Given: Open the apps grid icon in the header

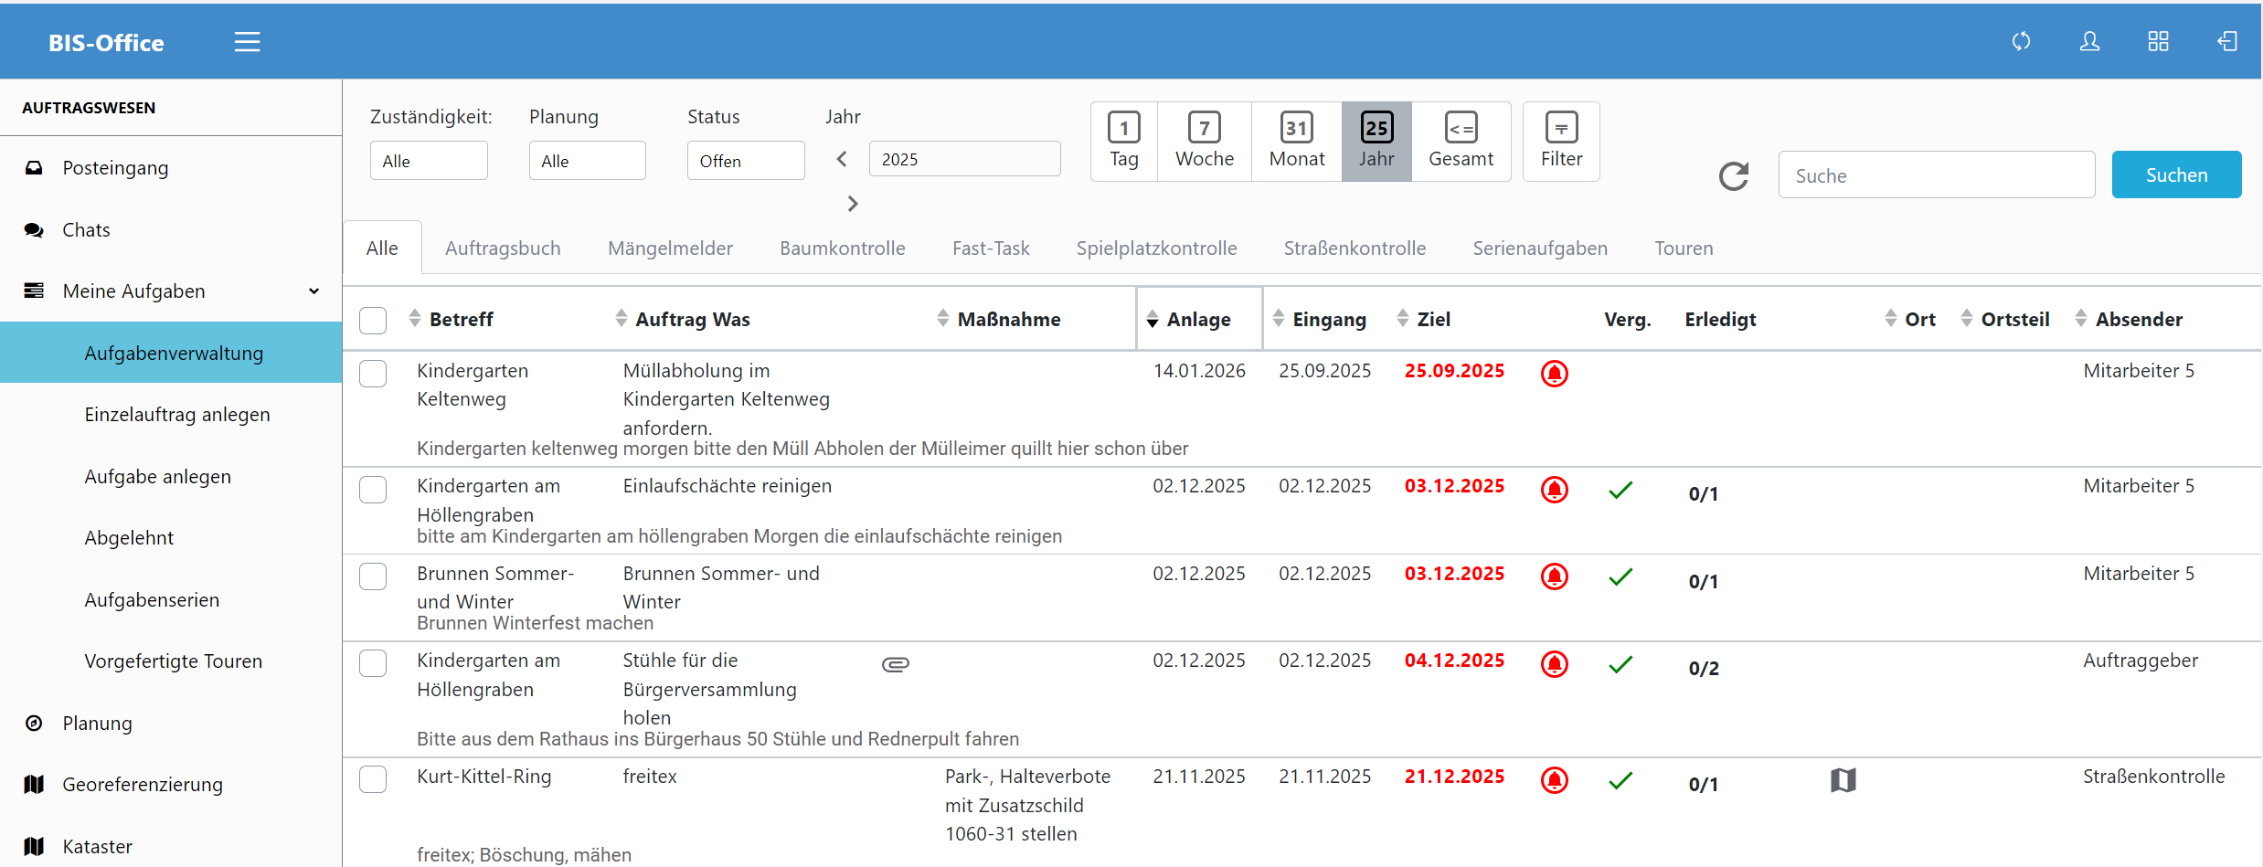Looking at the screenshot, I should click(2158, 41).
